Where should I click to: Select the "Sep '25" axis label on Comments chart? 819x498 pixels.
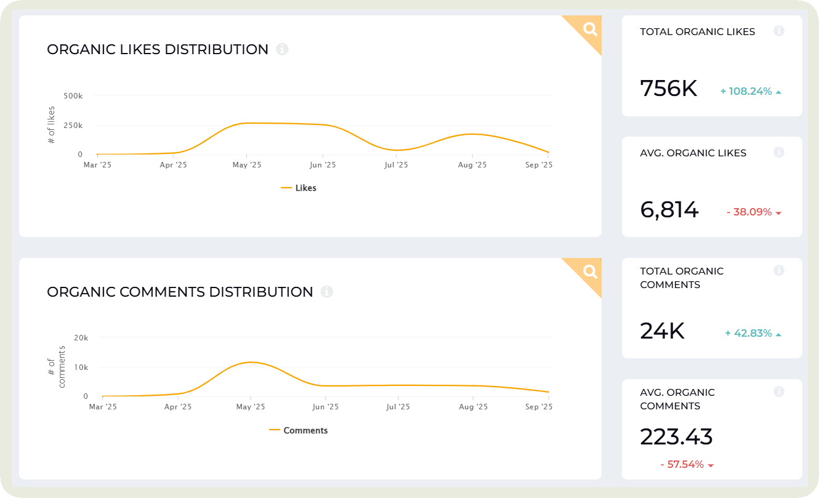[539, 406]
